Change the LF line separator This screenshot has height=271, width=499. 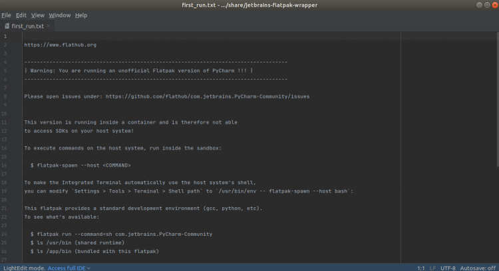click(432, 268)
